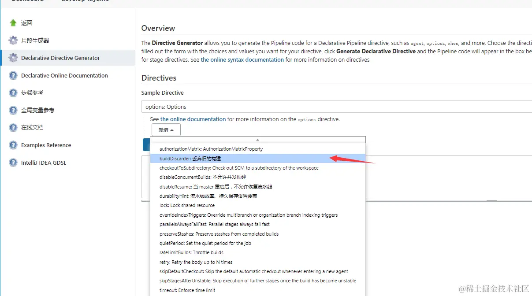Open Declarative Online Documentation link
The height and width of the screenshot is (296, 532).
click(x=64, y=75)
